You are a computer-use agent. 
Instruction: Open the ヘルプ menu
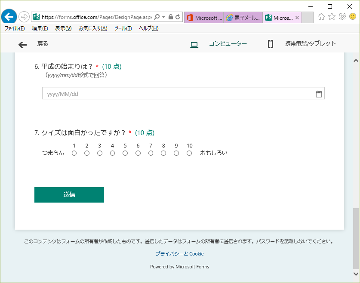[x=149, y=28]
